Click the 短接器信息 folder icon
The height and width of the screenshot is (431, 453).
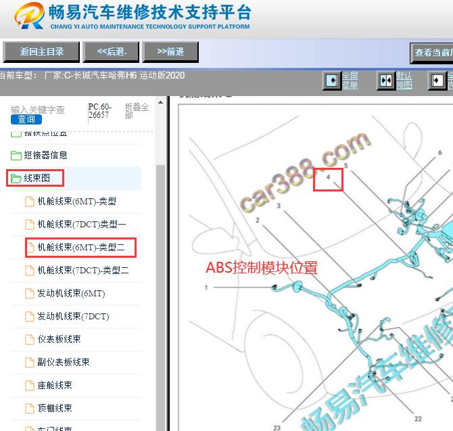[16, 155]
